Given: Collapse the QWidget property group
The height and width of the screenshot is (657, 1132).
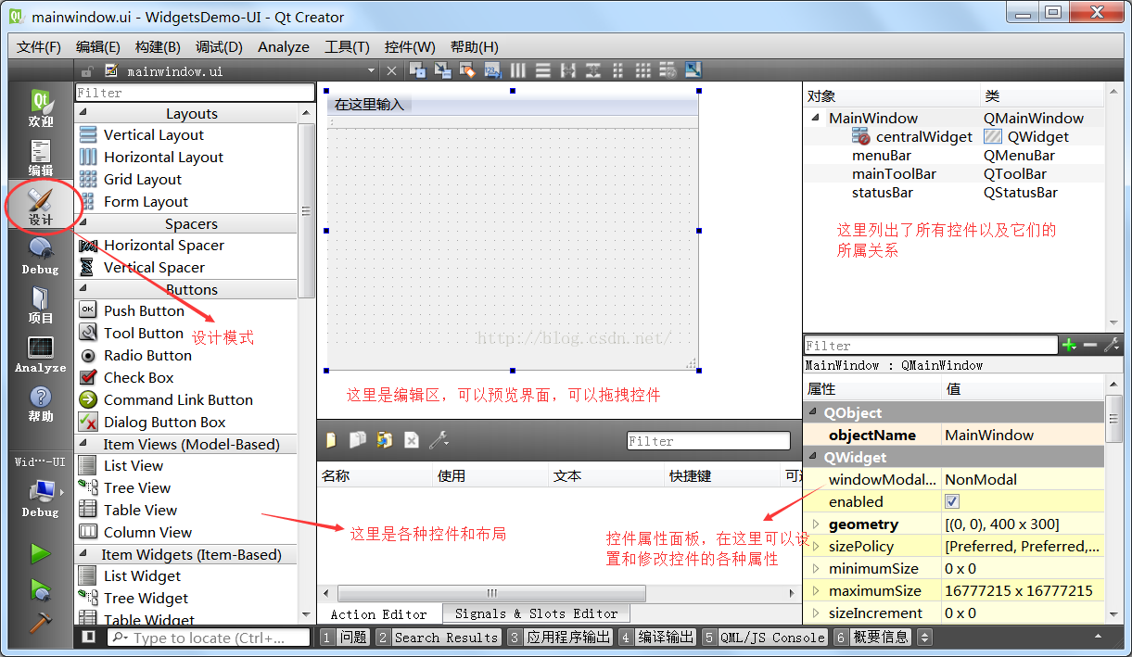Looking at the screenshot, I should (x=813, y=457).
